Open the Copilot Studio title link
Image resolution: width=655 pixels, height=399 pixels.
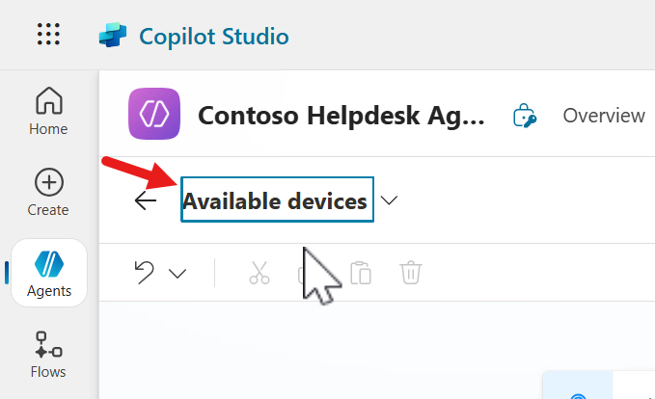(x=213, y=37)
